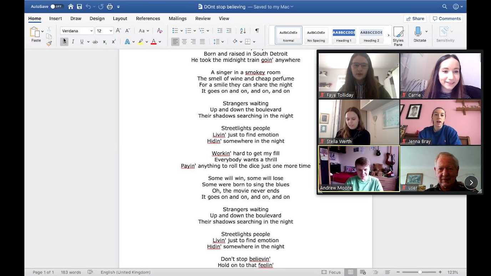
Task: Switch to the Layout tab
Action: (120, 19)
